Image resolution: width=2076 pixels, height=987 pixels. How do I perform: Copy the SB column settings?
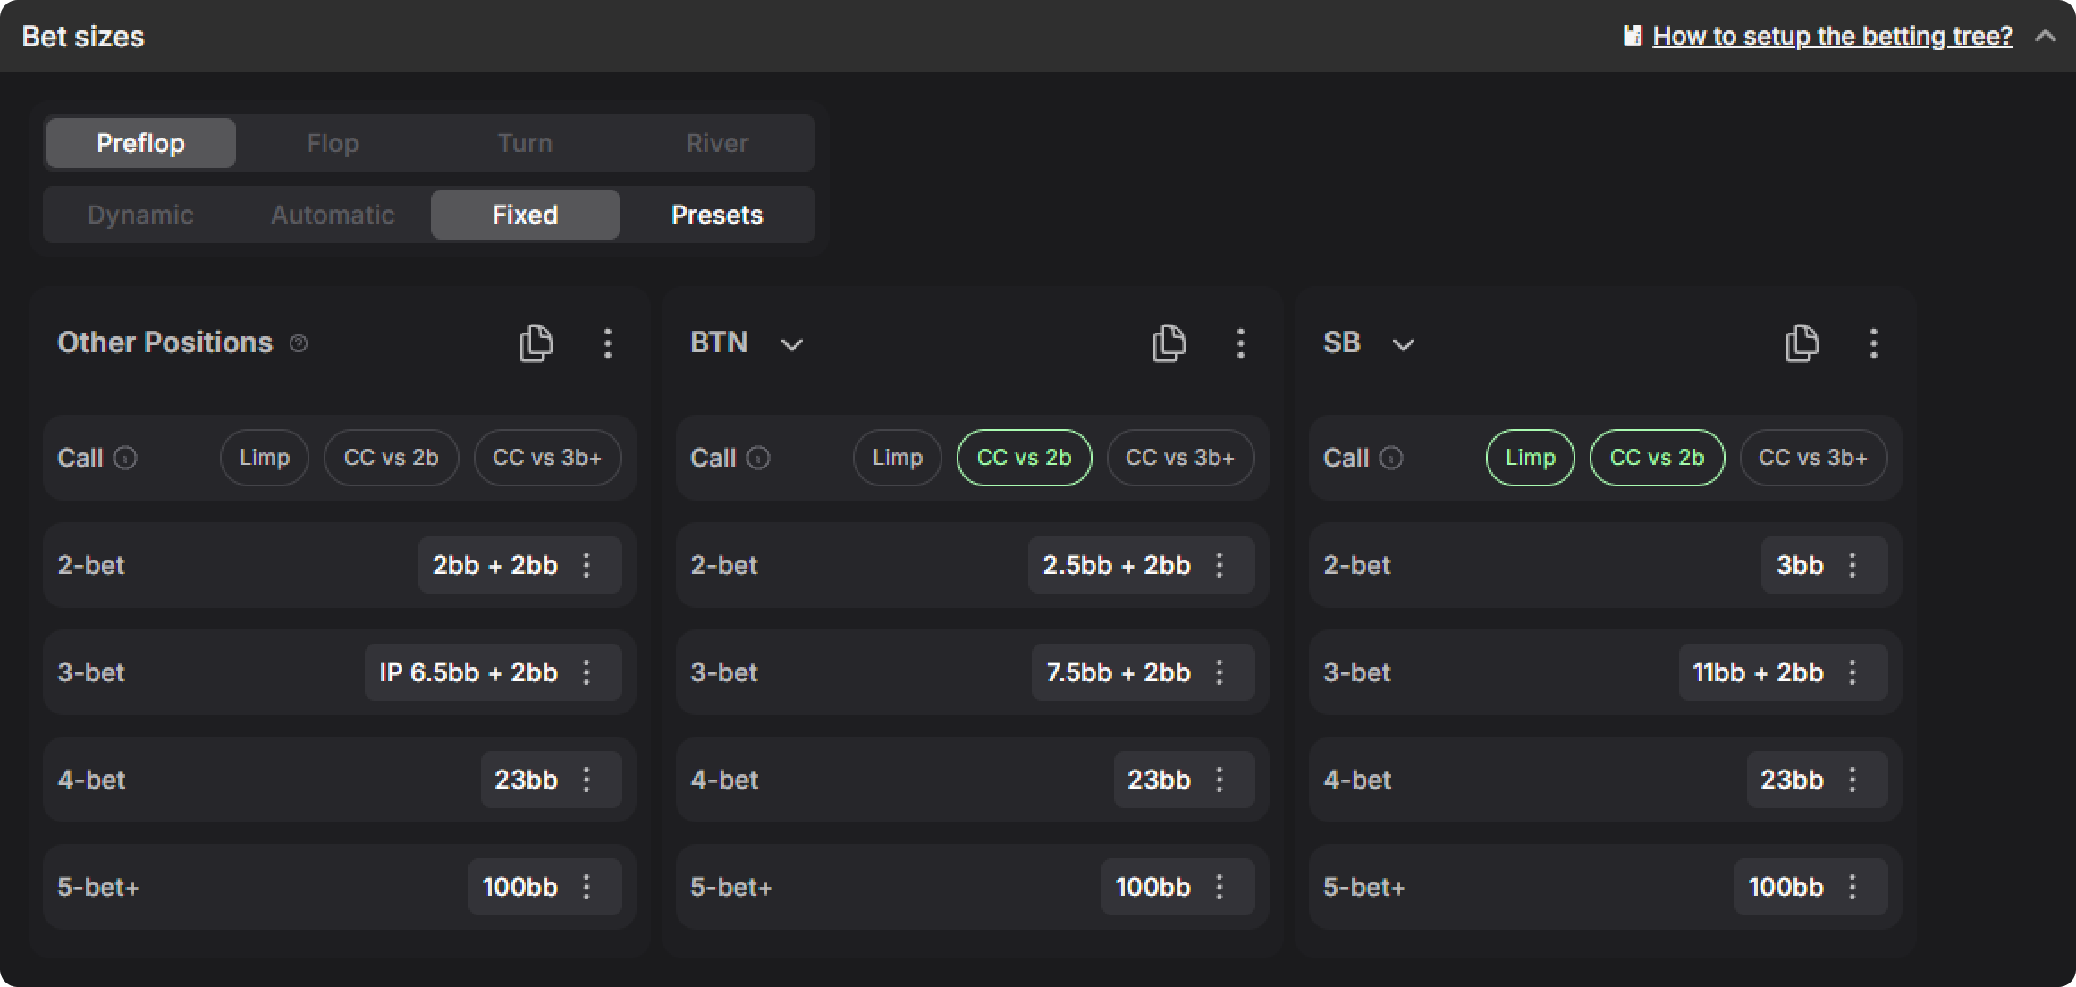(x=1802, y=343)
